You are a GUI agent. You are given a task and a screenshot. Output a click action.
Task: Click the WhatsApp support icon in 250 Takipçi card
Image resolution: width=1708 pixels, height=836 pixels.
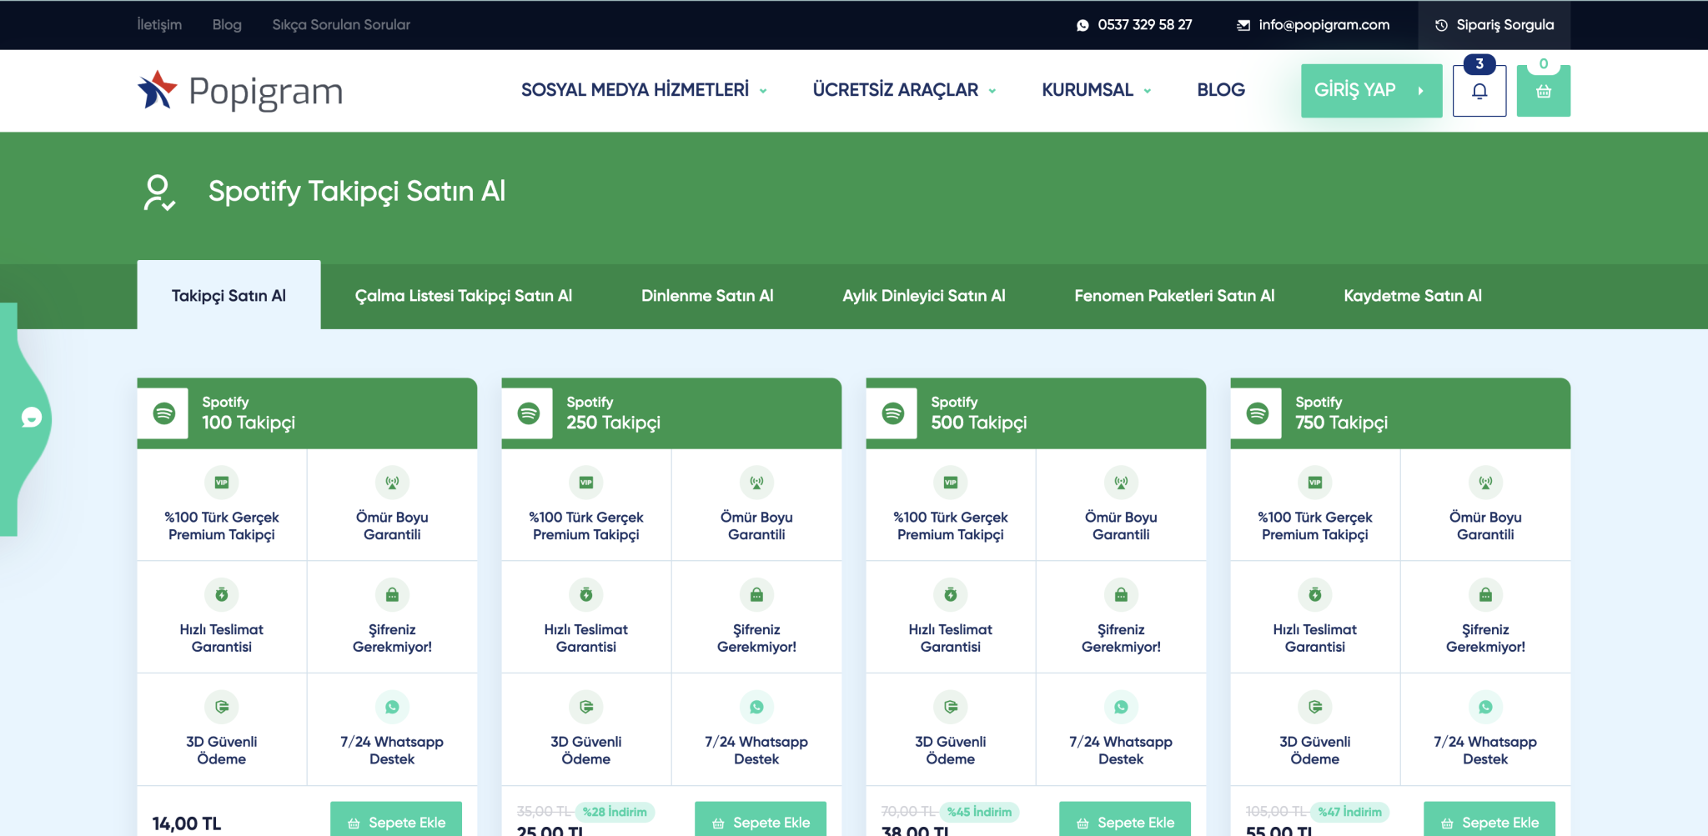756,707
